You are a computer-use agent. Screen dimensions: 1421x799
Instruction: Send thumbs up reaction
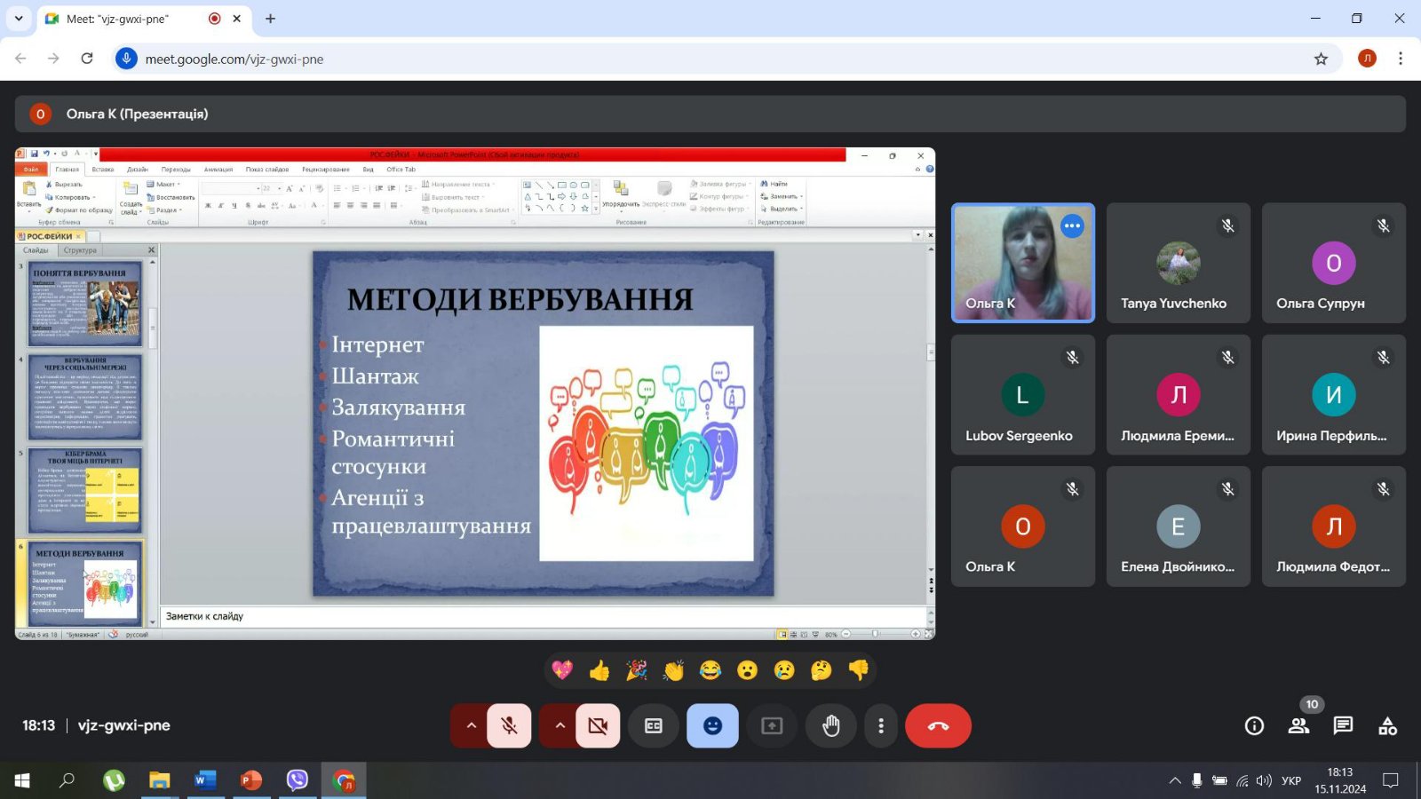[599, 670]
